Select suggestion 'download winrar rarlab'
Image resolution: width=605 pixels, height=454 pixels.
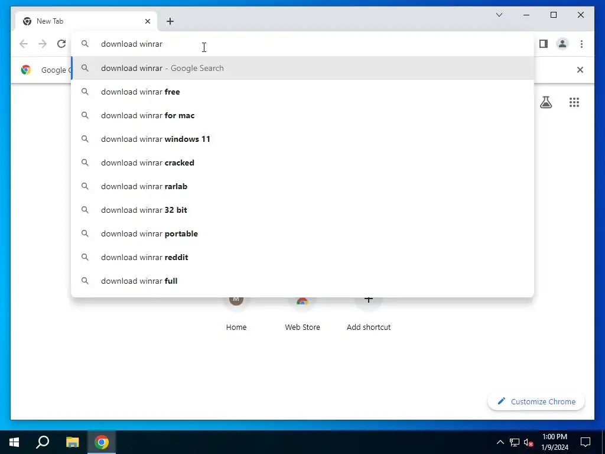(302, 186)
